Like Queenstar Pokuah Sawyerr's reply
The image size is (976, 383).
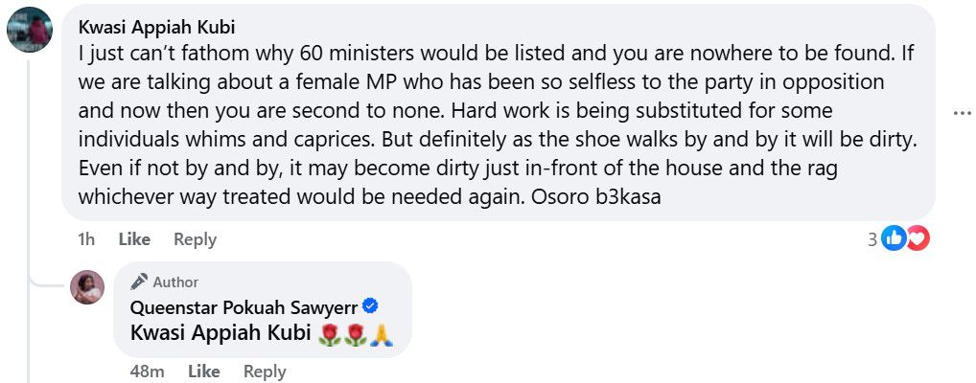[203, 372]
